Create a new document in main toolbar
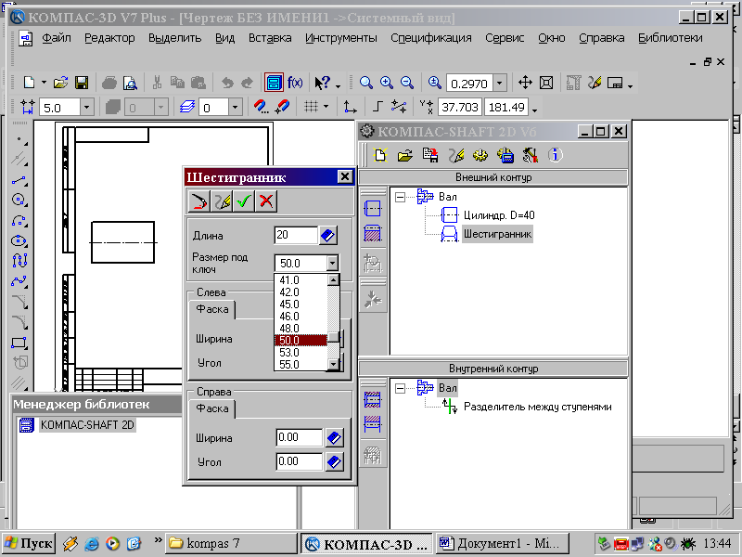The height and width of the screenshot is (557, 742). point(30,83)
